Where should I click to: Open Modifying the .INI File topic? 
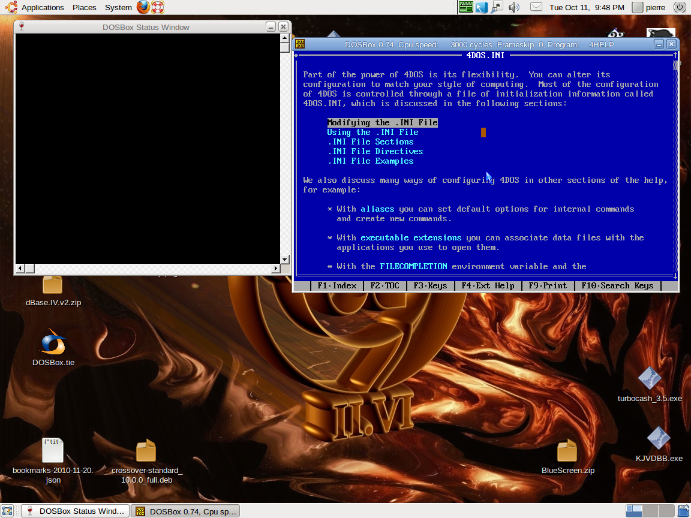coord(382,122)
